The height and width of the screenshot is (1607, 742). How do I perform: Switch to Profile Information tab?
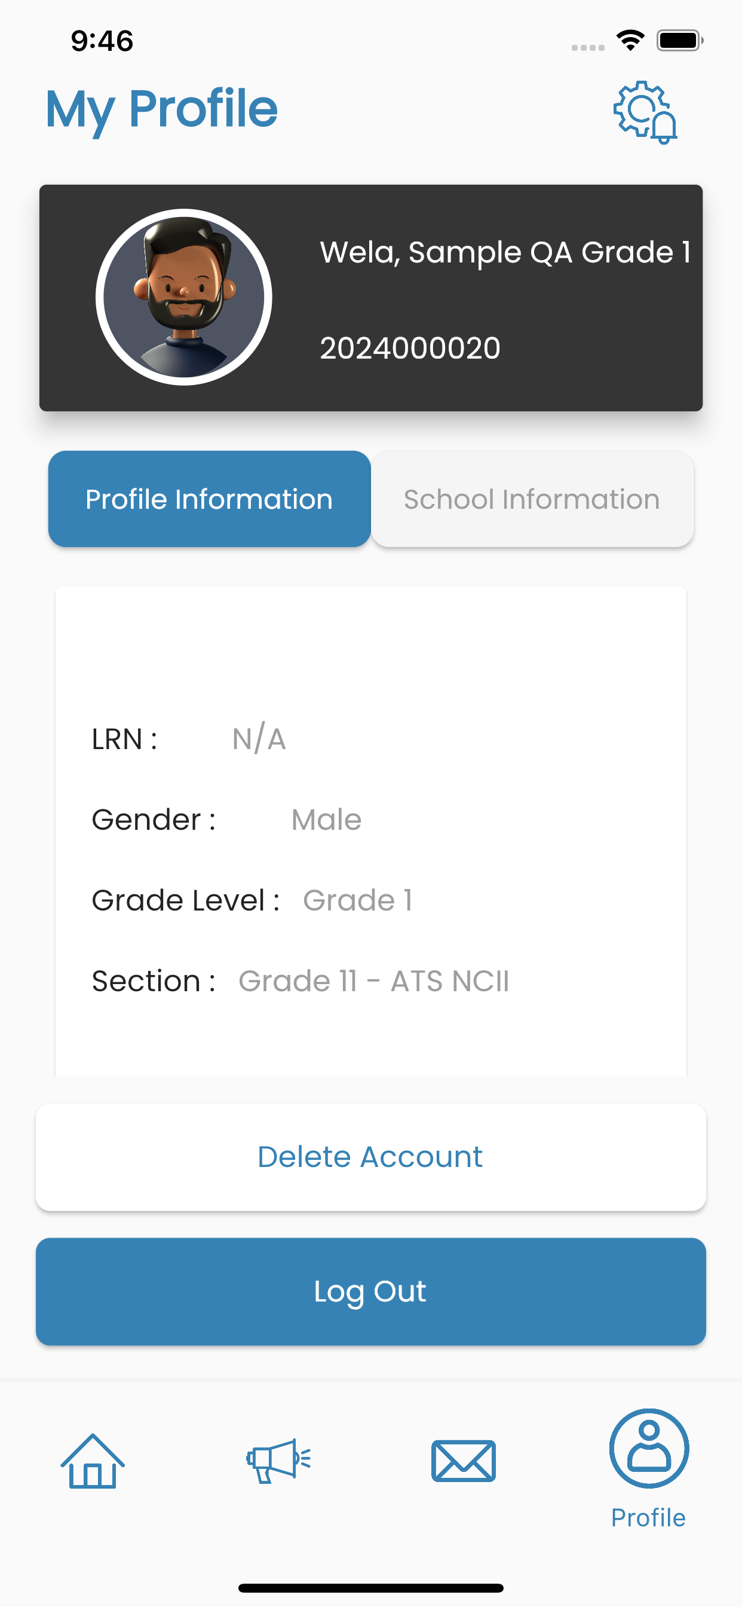tap(210, 499)
